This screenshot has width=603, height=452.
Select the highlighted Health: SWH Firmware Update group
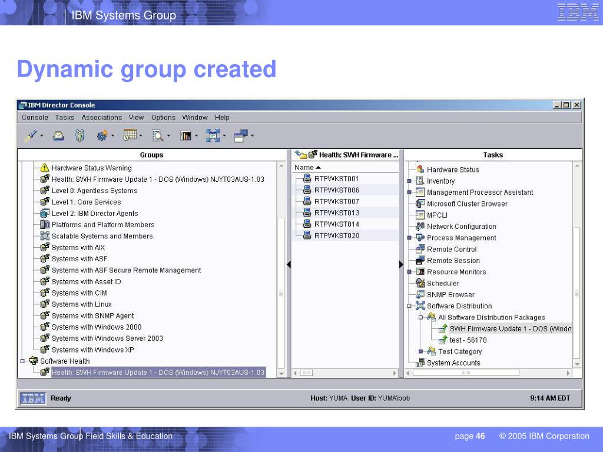[x=158, y=372]
